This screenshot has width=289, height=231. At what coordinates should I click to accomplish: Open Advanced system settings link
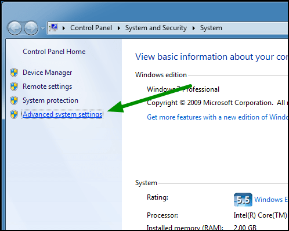(x=62, y=114)
